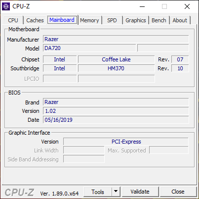Screen dimensions: 199x199
Task: Open the Memory tab
Action: click(x=89, y=20)
